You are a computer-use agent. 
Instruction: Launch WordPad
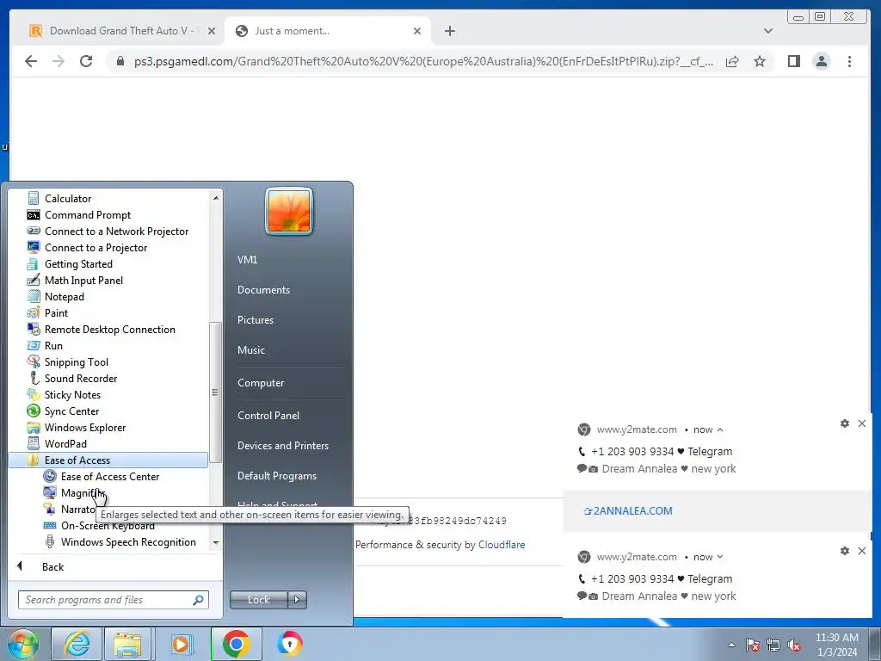pos(65,443)
